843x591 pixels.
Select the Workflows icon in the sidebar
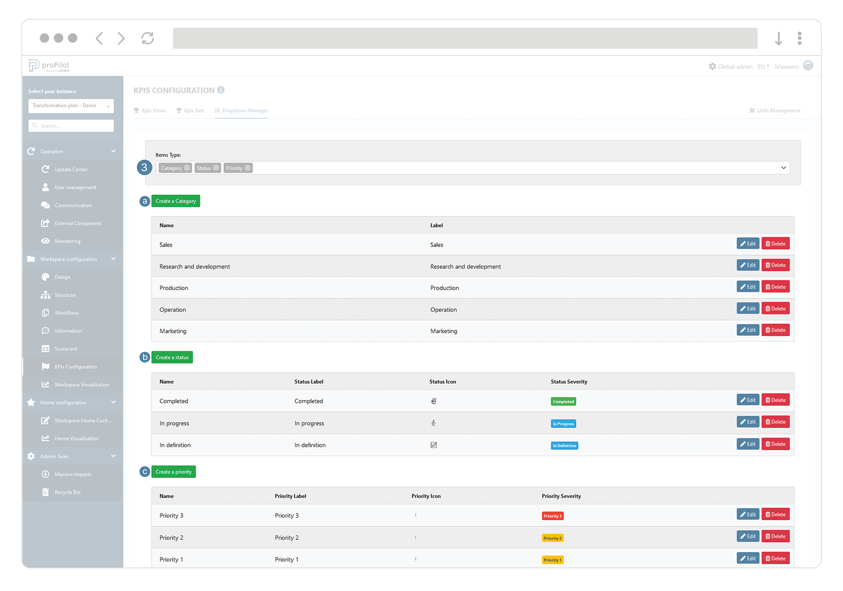click(46, 313)
